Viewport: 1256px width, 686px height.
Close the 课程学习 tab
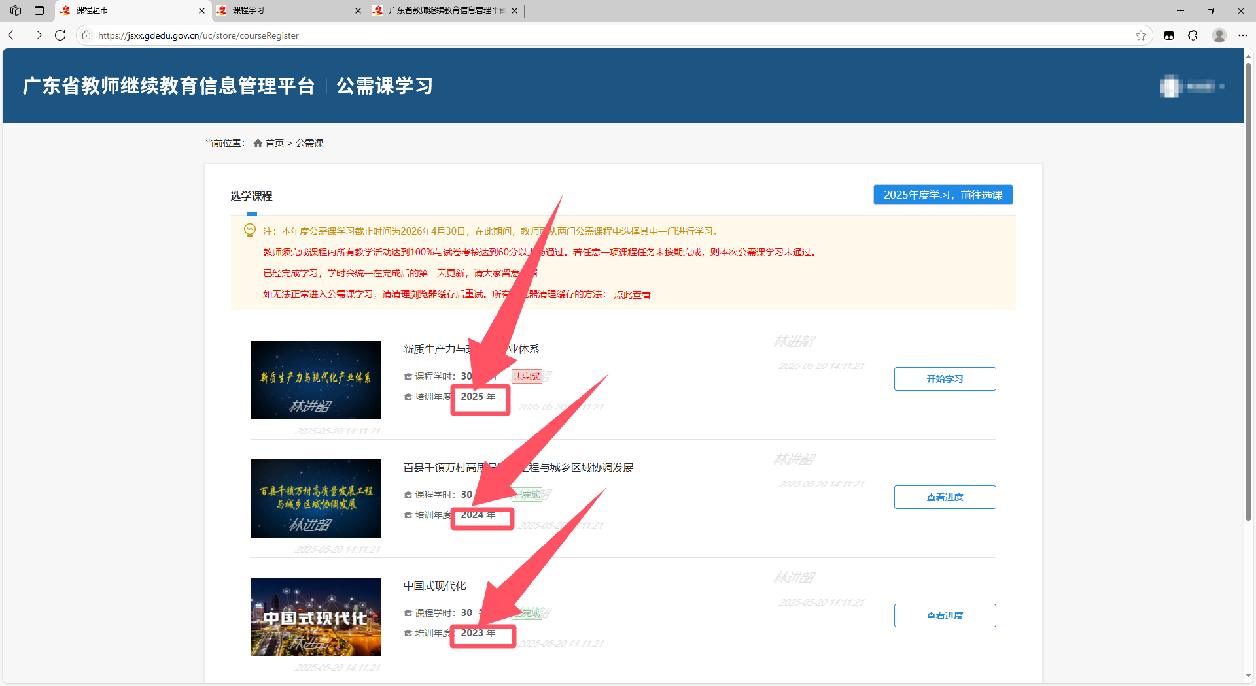click(358, 10)
